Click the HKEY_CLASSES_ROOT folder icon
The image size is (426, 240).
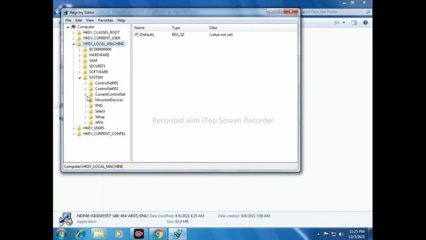coord(79,33)
